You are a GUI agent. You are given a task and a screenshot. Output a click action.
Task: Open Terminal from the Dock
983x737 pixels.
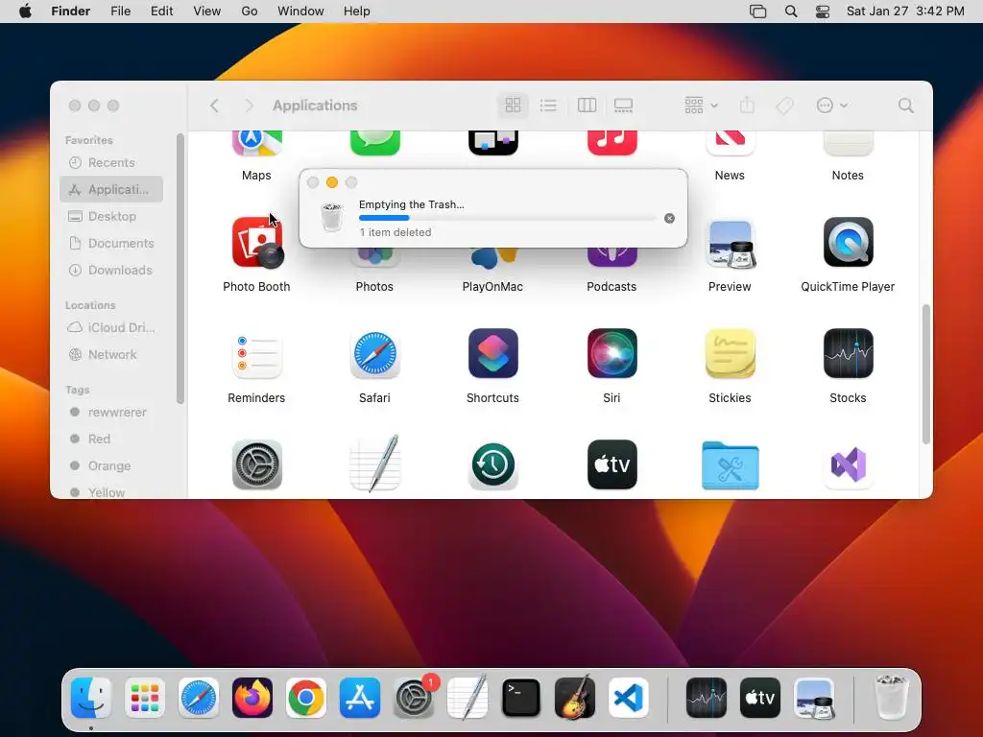click(x=521, y=698)
